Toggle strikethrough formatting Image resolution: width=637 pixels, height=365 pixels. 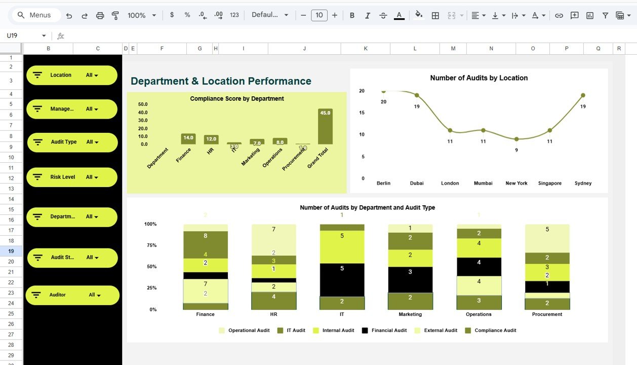pos(383,15)
